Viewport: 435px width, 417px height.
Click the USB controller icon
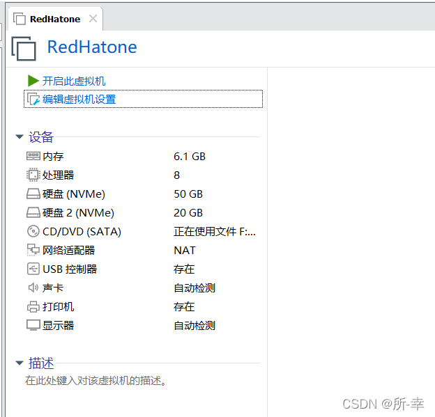(33, 269)
